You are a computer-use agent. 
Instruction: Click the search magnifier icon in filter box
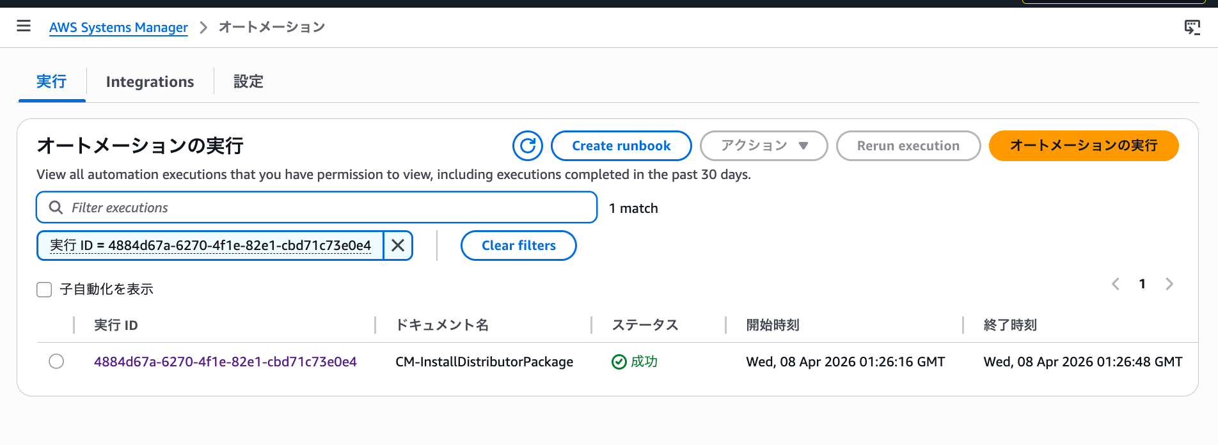point(56,208)
